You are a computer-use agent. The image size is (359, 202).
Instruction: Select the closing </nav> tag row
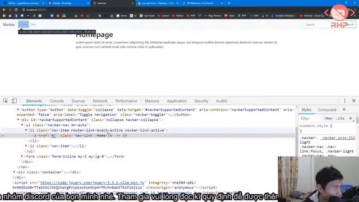tap(23, 167)
